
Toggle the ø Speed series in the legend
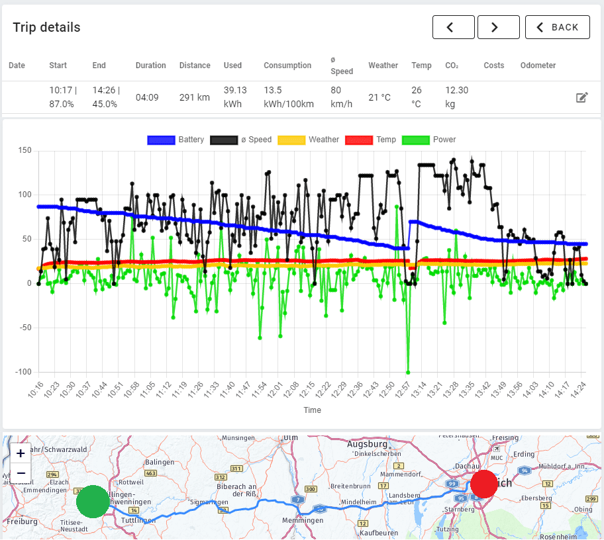241,140
